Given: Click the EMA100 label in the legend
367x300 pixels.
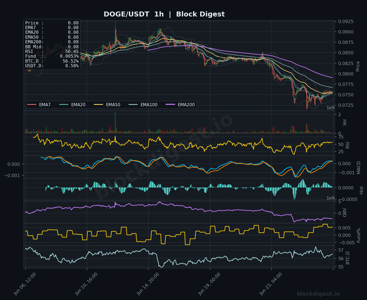Looking at the screenshot, I should click(149, 105).
